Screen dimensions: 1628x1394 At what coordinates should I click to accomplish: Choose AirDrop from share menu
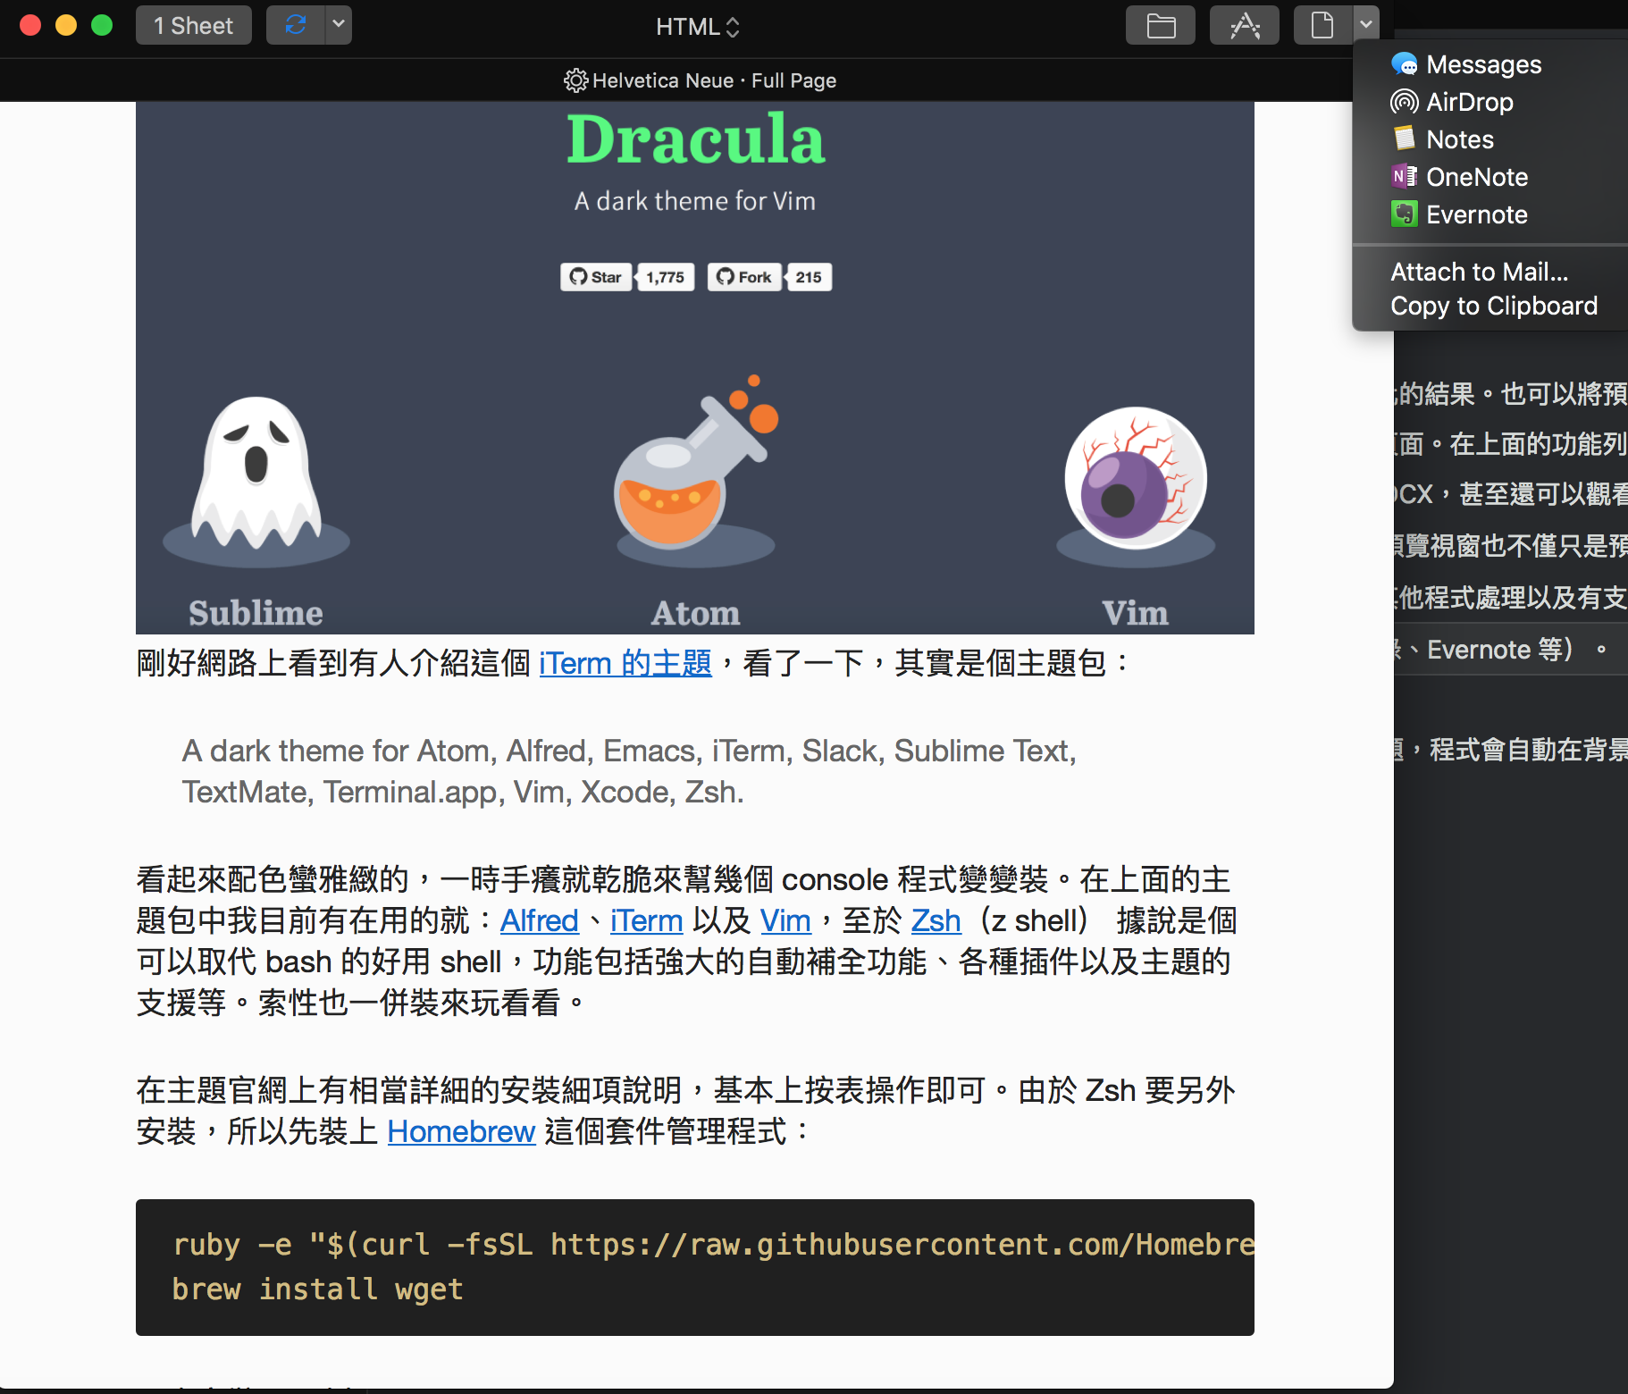(1469, 102)
